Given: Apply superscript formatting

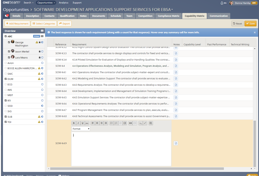Looking at the screenshot, I should [145, 123].
